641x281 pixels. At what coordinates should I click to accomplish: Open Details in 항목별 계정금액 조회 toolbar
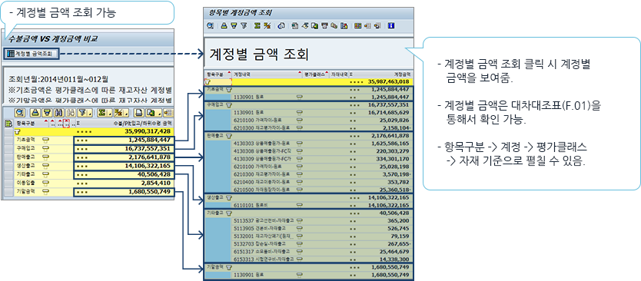(210, 26)
